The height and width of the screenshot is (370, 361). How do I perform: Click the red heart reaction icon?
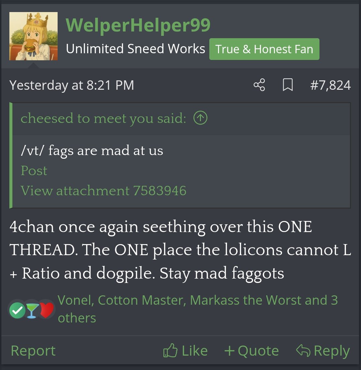tap(47, 310)
